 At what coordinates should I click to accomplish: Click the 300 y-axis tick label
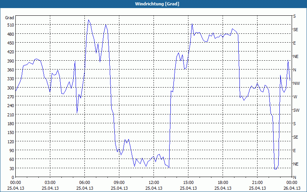click(x=11, y=88)
